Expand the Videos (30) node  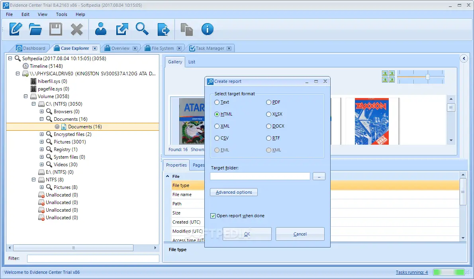42,164
